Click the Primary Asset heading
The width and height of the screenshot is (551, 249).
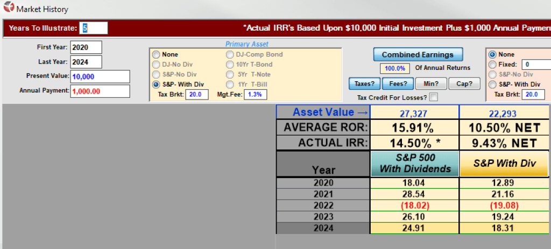246,44
